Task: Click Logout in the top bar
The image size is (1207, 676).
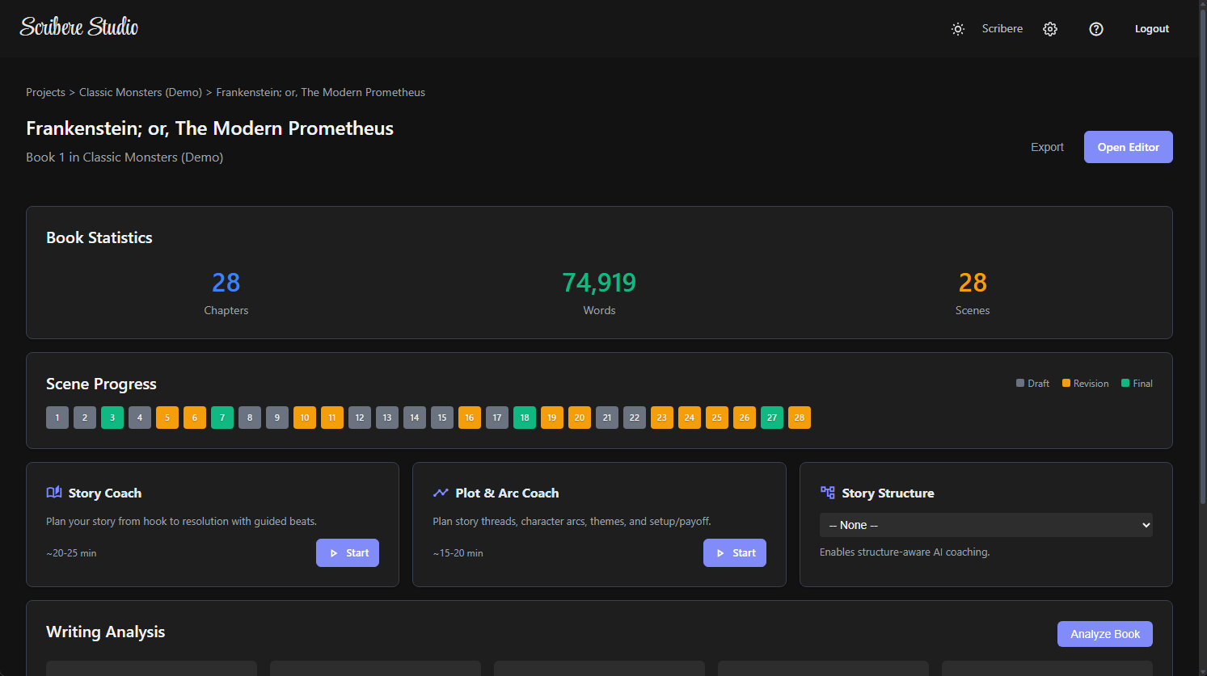Action: click(x=1151, y=28)
